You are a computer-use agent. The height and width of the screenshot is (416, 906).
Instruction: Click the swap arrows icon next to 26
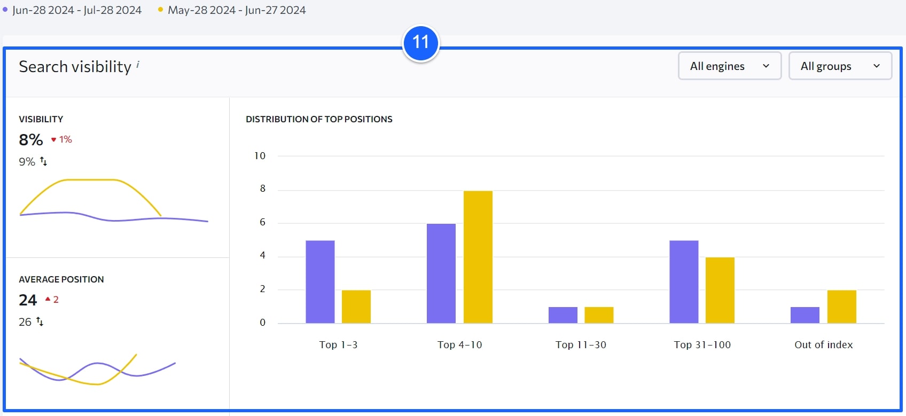coord(40,321)
